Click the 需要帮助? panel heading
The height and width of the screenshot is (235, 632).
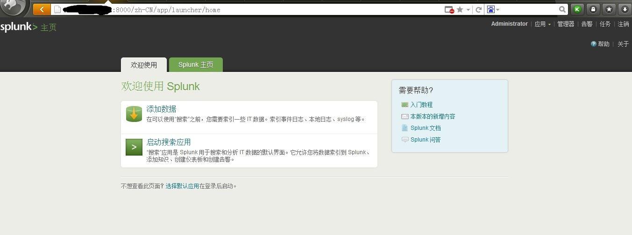click(416, 90)
